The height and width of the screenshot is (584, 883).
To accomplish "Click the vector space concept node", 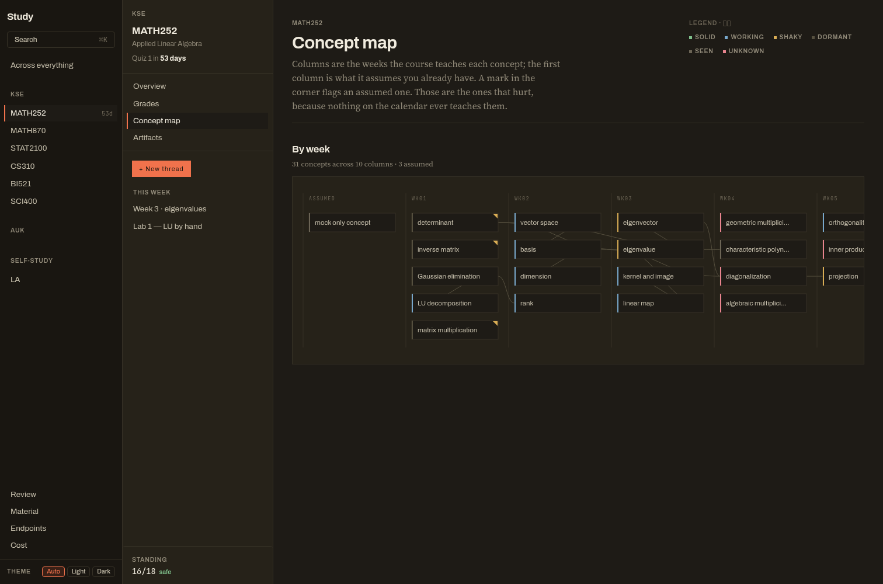I will [x=558, y=223].
